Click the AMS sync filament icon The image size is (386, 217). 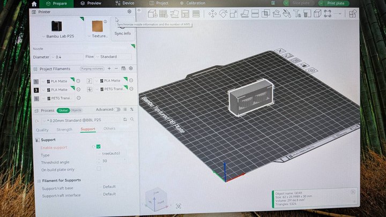123,69
